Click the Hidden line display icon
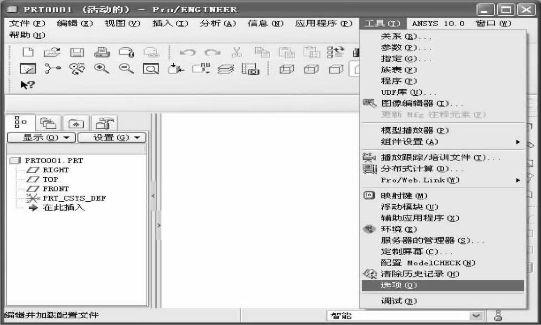 point(312,70)
